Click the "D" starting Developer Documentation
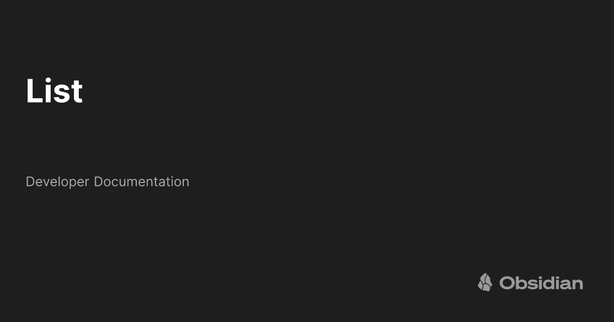Viewport: 614px width, 322px height. (x=30, y=181)
